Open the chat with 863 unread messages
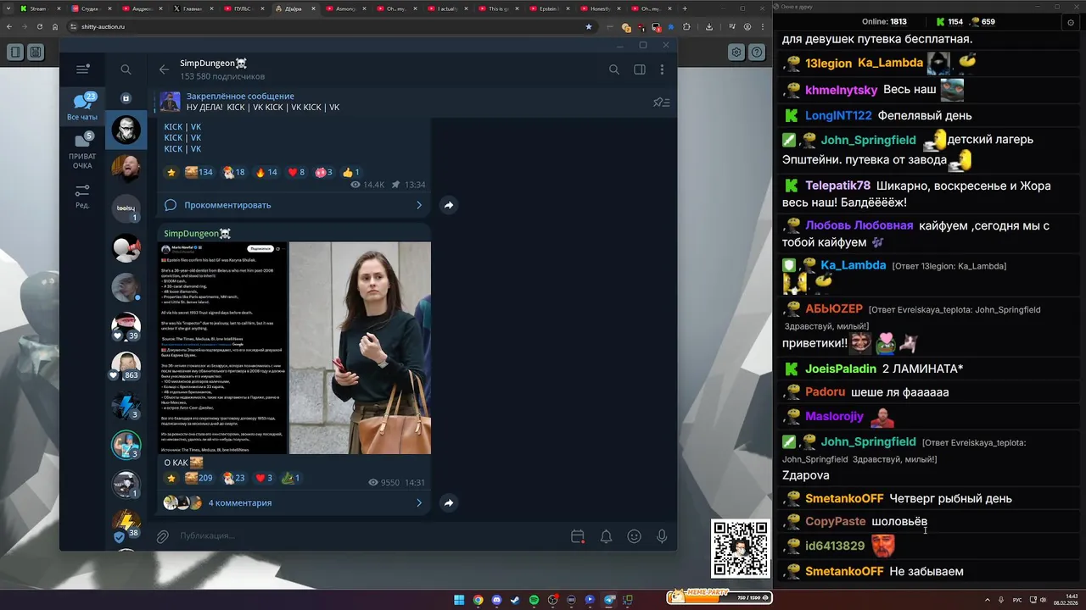 [x=126, y=366]
